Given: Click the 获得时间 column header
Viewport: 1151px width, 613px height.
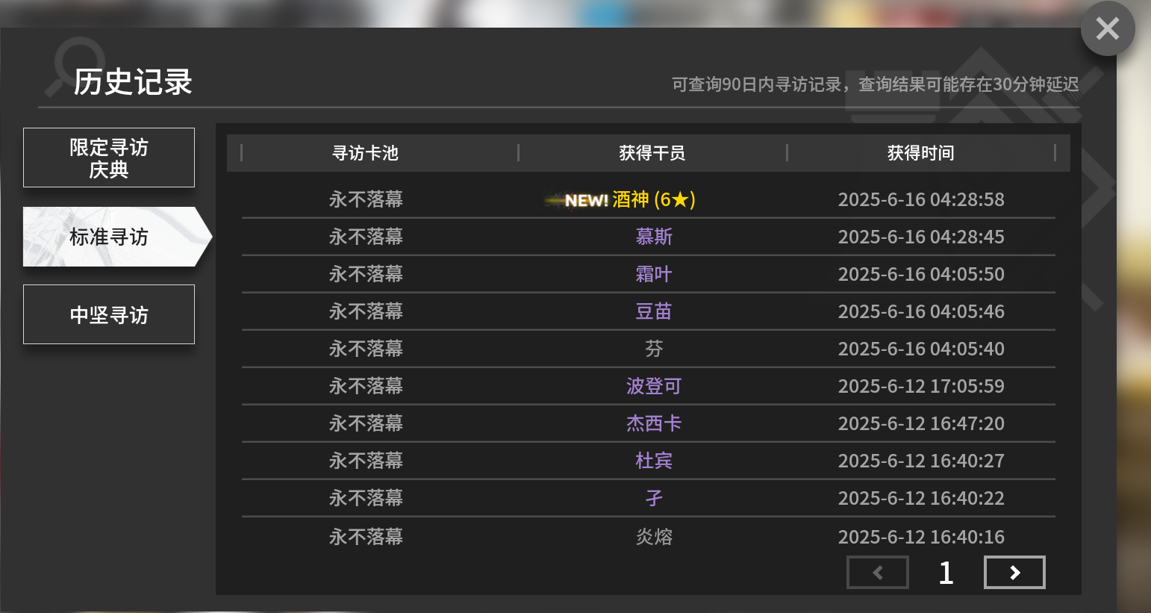Looking at the screenshot, I should tap(921, 153).
